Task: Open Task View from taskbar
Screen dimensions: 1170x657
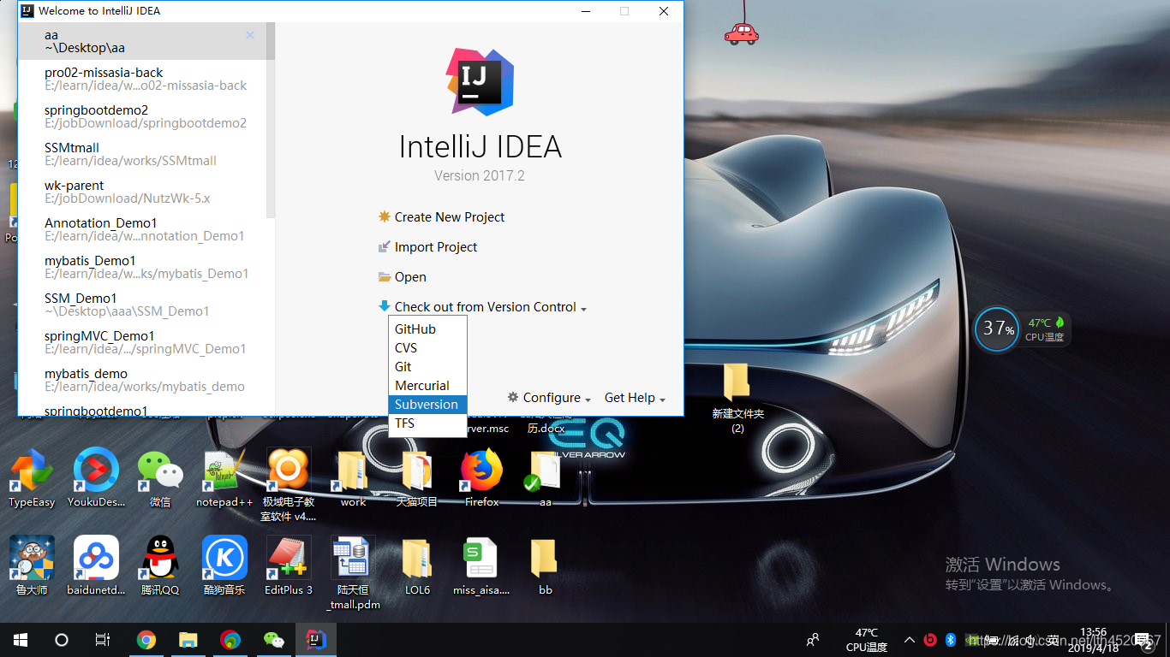Action: pyautogui.click(x=103, y=640)
